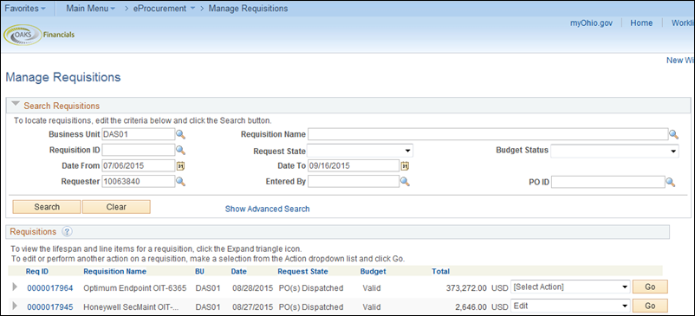Expand requisition 0000017964 row triangle
This screenshot has height=316, width=695.
(x=15, y=287)
